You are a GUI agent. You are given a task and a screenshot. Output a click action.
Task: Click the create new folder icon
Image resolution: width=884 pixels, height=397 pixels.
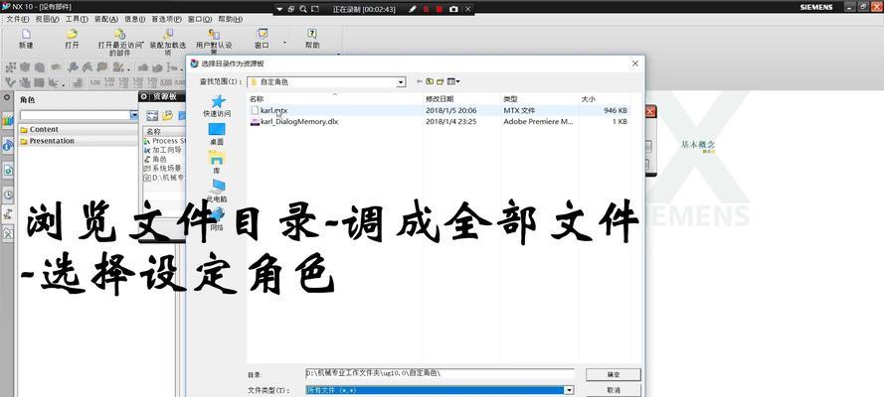pos(441,81)
